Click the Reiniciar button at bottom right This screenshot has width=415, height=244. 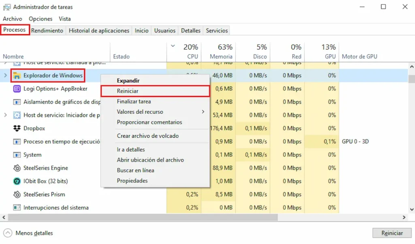[392, 233]
